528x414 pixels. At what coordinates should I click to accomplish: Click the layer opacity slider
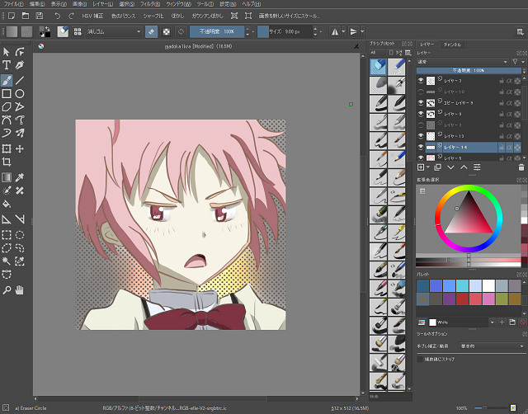pyautogui.click(x=469, y=71)
